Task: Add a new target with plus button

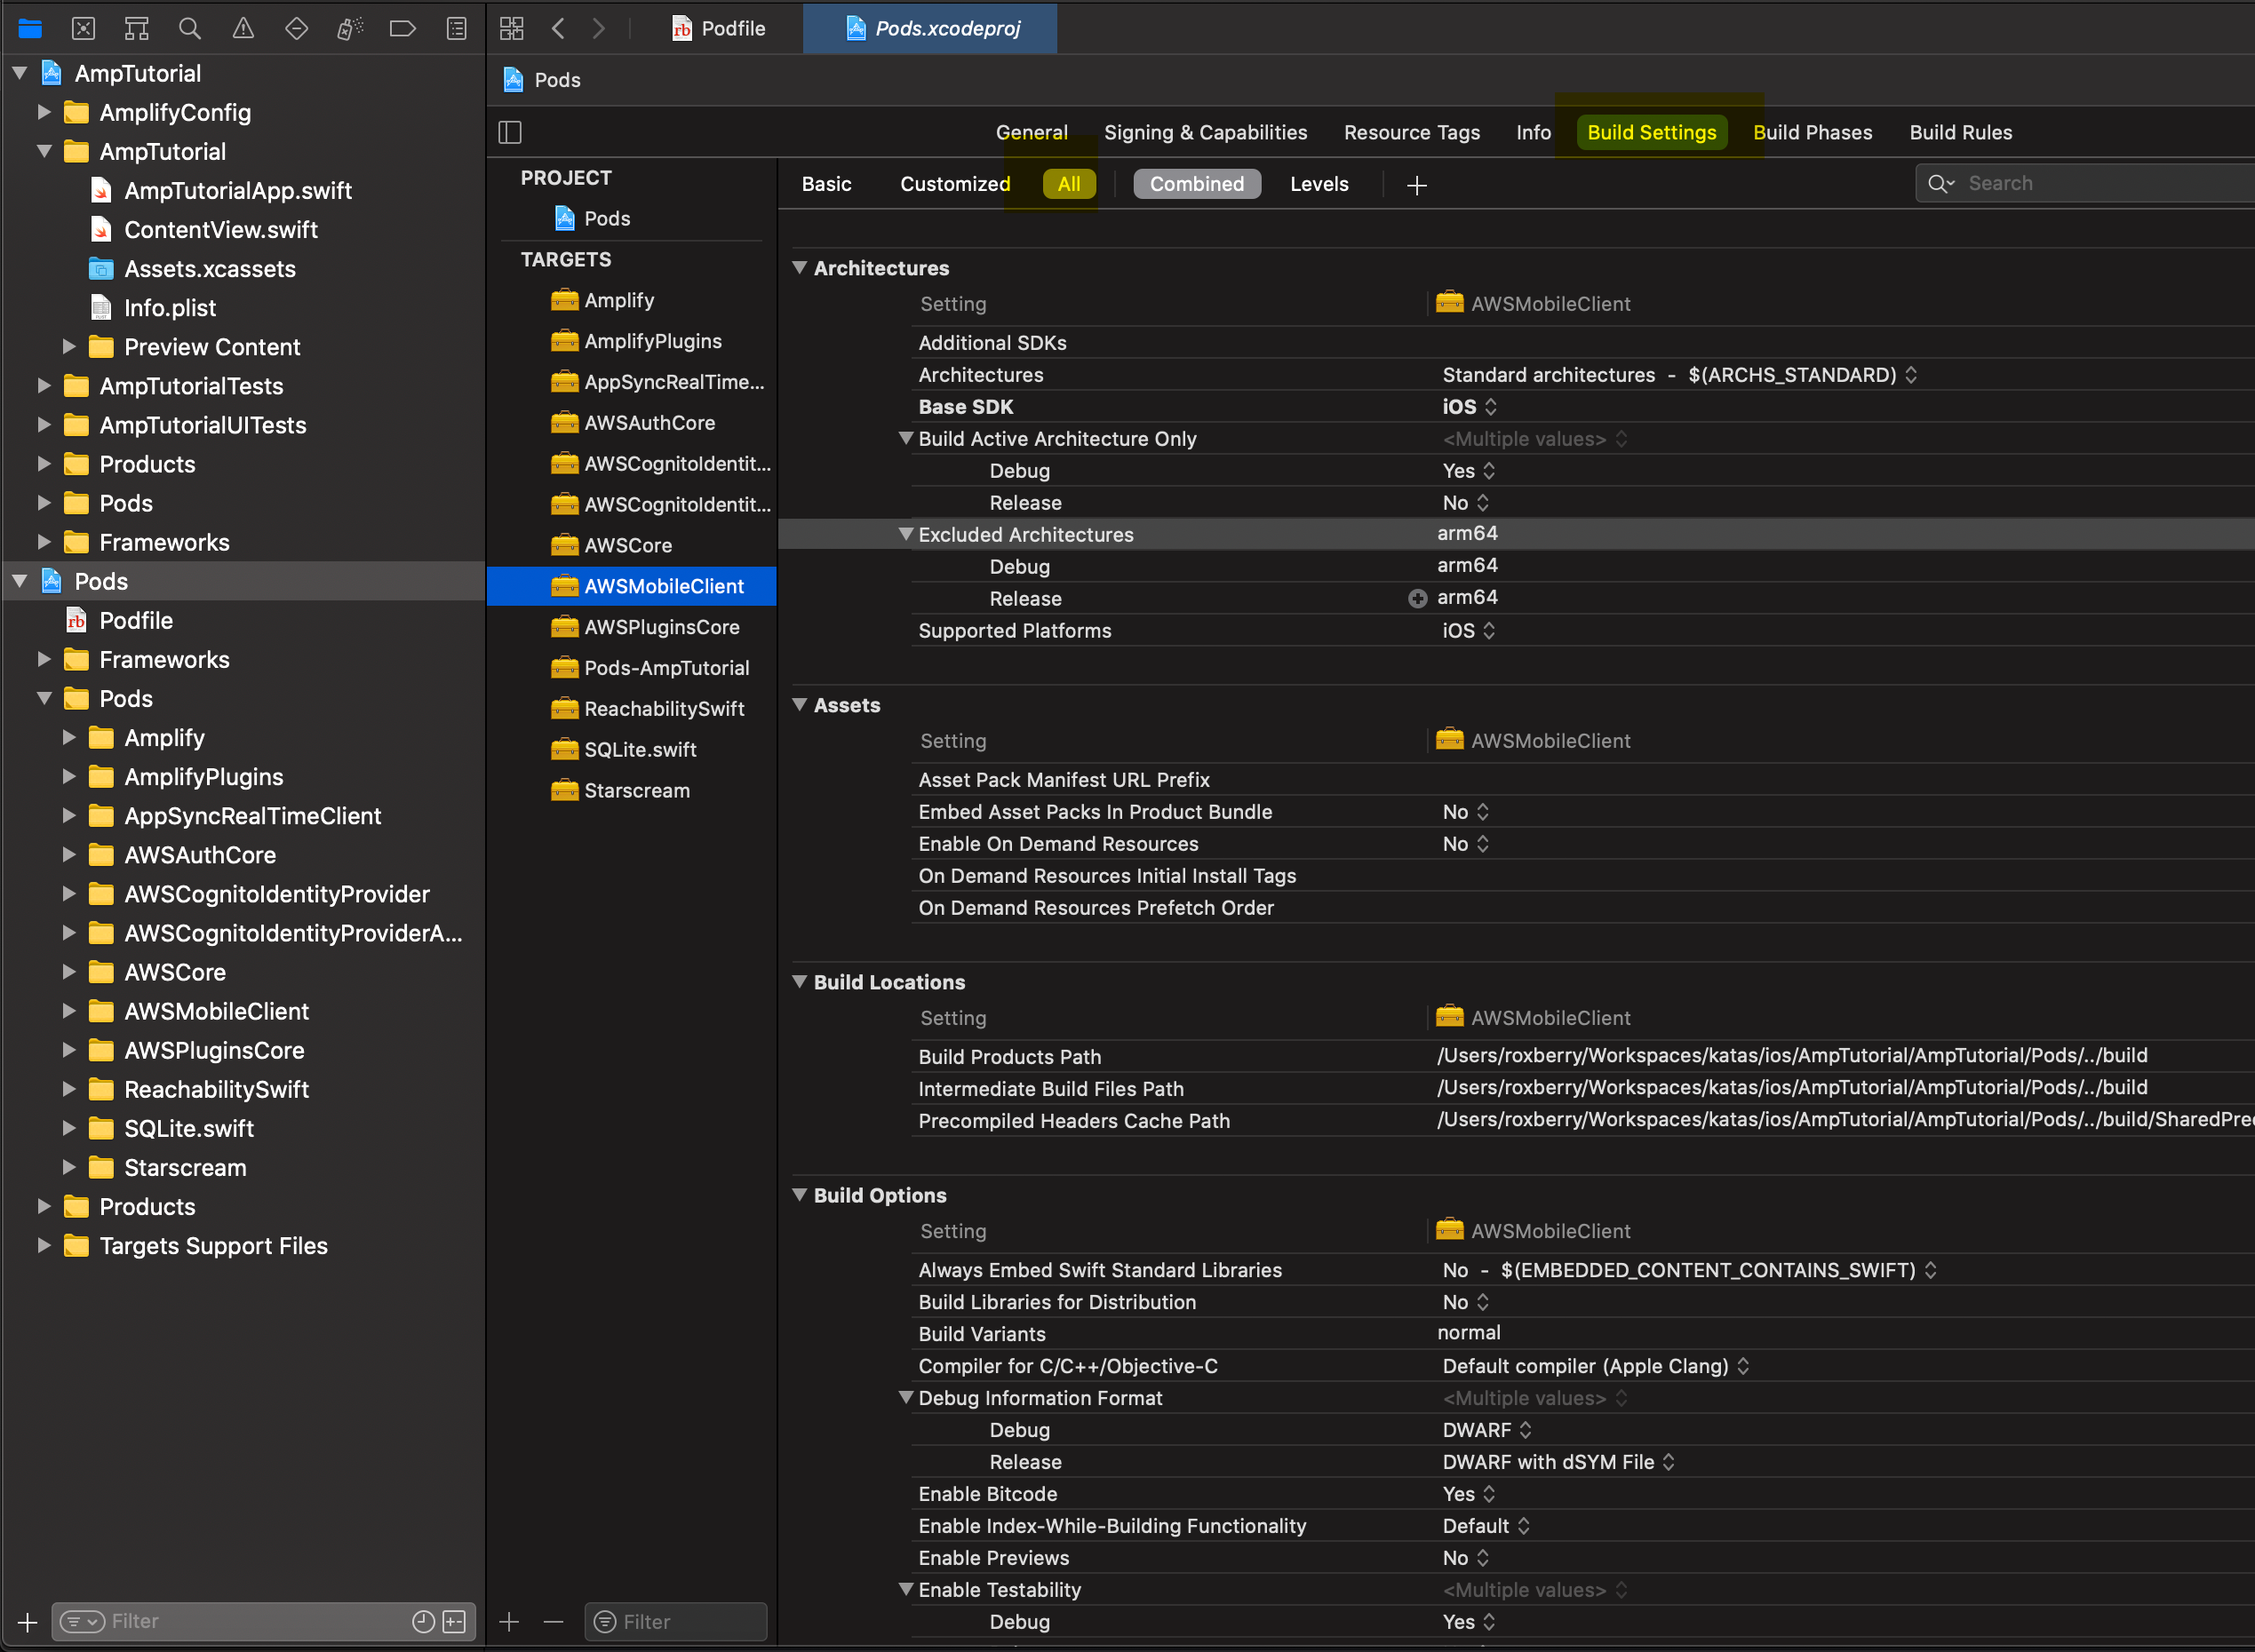Action: click(509, 1622)
